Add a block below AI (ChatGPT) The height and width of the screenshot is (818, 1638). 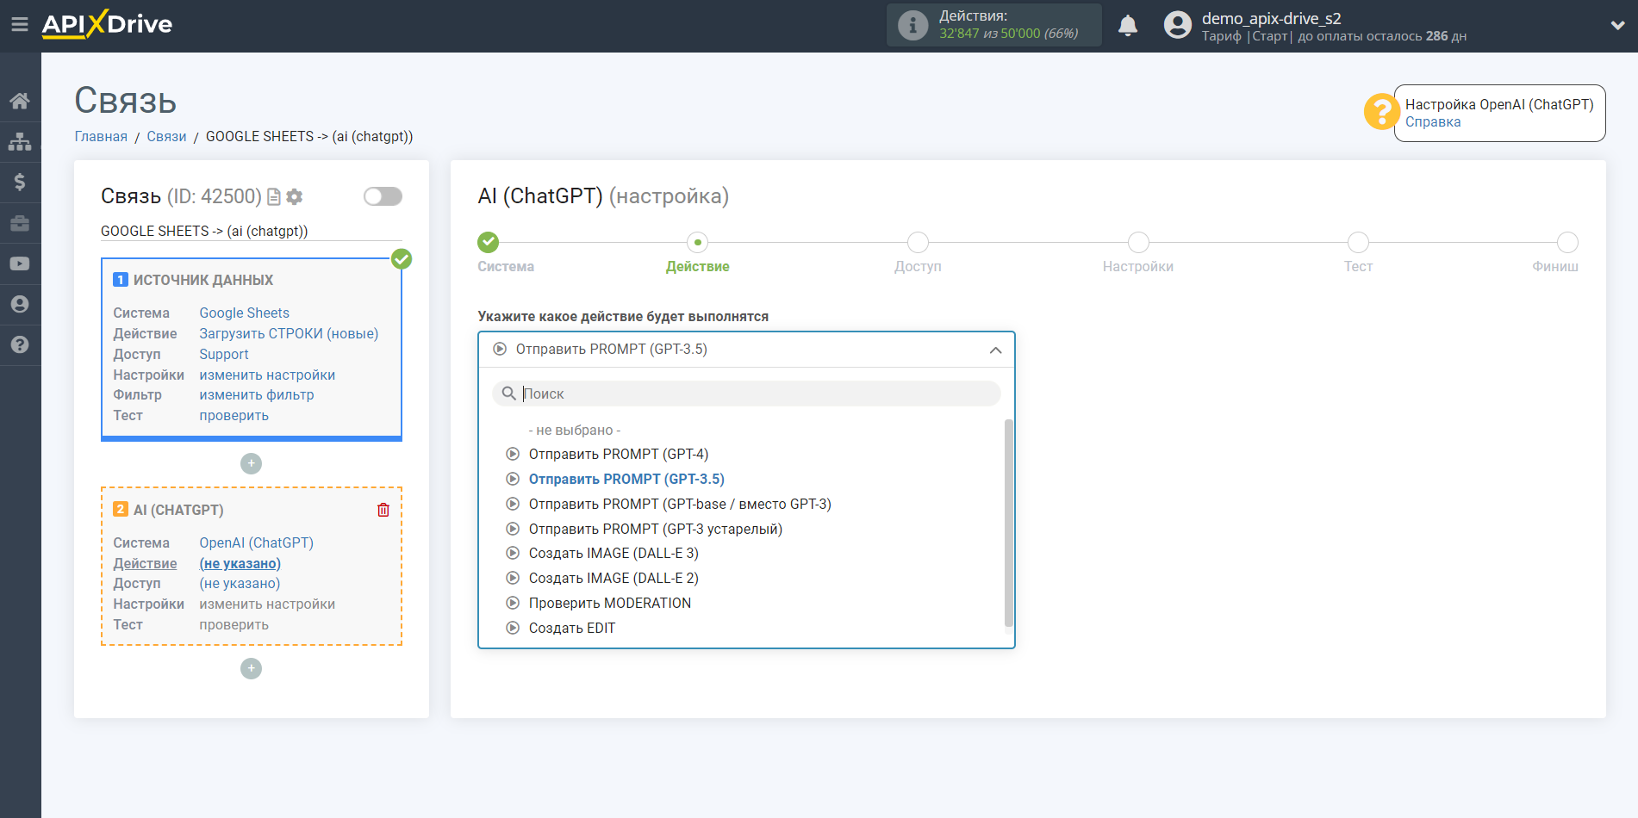click(x=251, y=668)
